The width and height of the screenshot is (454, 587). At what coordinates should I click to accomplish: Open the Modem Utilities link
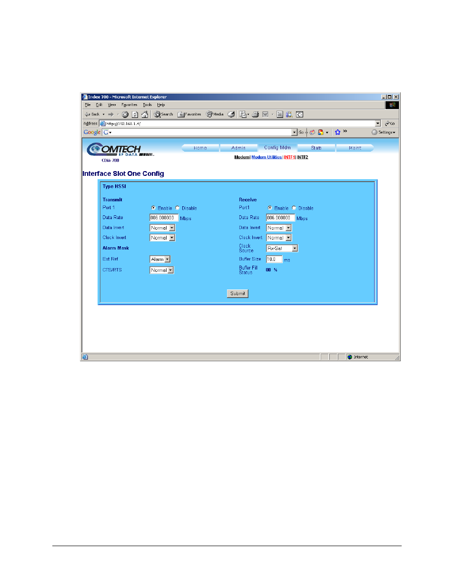(x=266, y=157)
